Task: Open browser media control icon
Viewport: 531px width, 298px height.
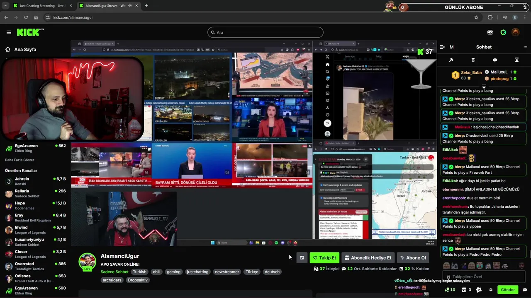Action: pos(505,17)
